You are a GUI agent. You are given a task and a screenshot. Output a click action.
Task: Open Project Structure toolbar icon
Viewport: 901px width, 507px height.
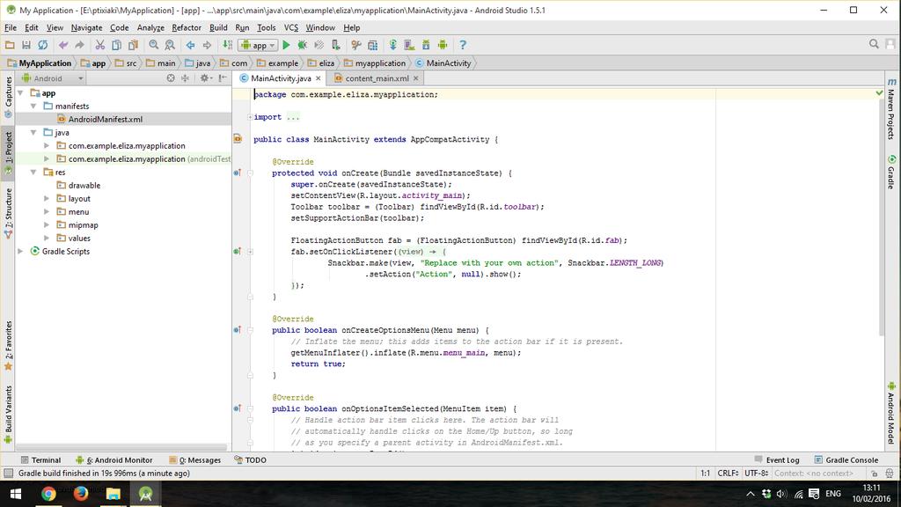coord(372,45)
